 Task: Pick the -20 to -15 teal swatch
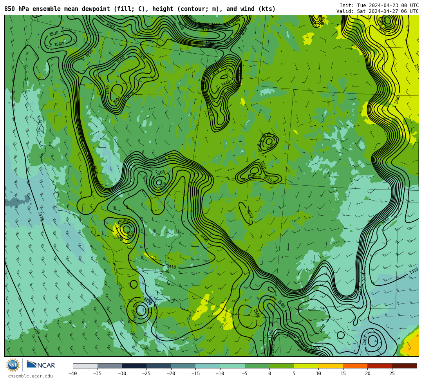pos(183,366)
